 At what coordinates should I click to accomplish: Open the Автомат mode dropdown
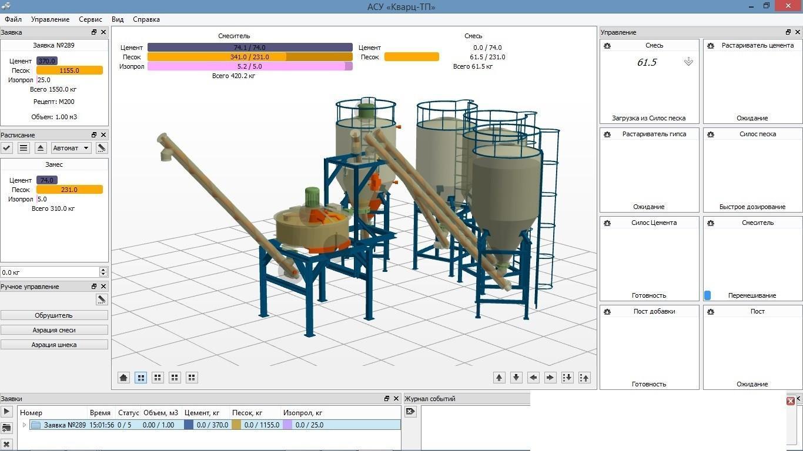(x=71, y=148)
